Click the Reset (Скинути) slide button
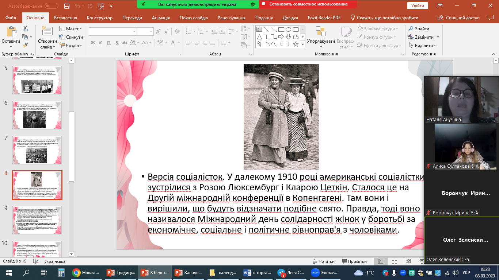 tap(71, 37)
